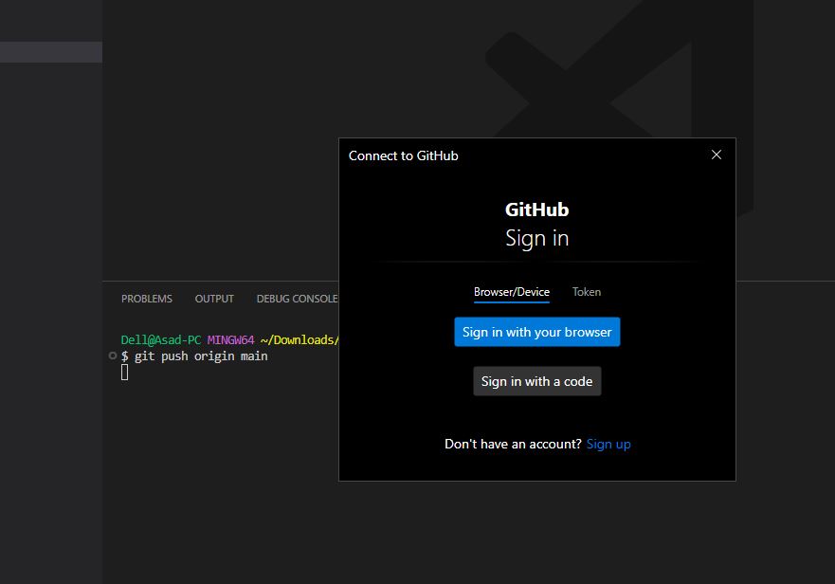
Task: Click the terminal command status circle icon
Action: [113, 356]
